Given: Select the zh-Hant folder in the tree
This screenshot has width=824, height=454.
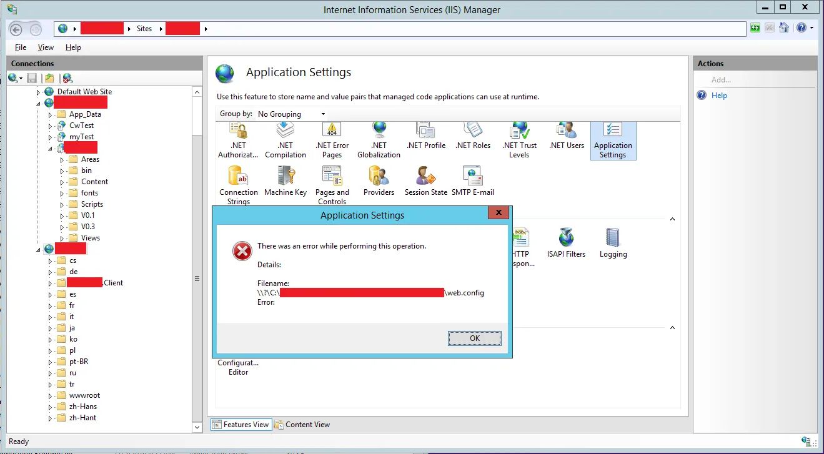Looking at the screenshot, I should click(x=82, y=418).
